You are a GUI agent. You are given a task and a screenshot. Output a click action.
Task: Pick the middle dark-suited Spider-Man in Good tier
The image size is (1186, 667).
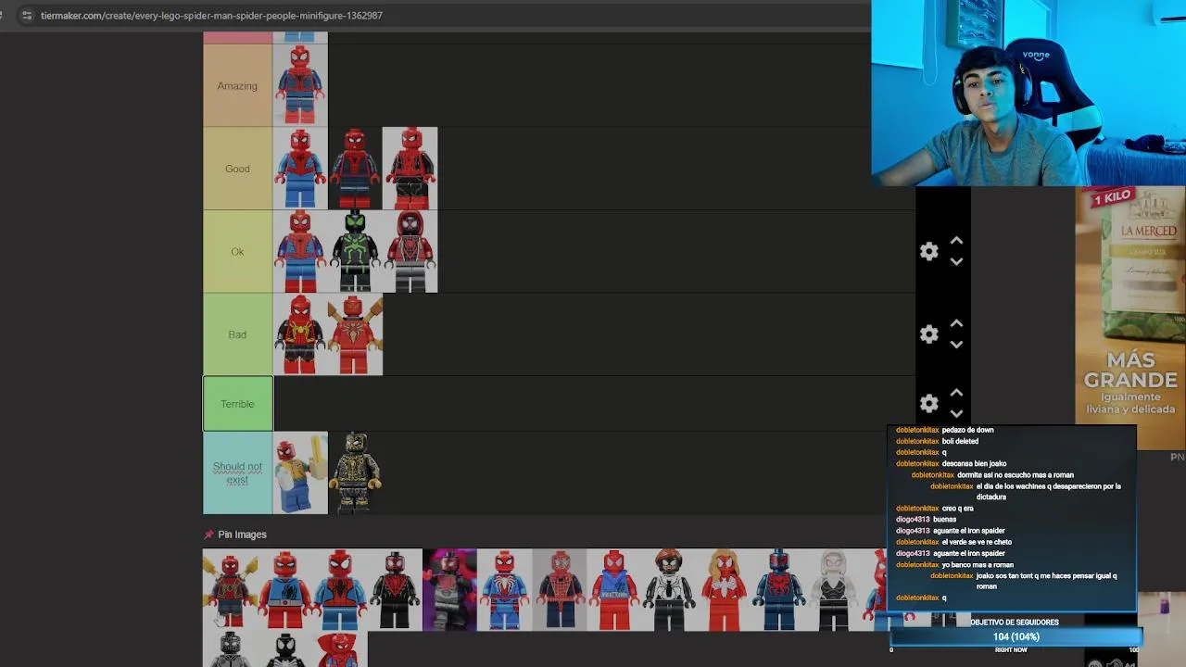tap(355, 169)
